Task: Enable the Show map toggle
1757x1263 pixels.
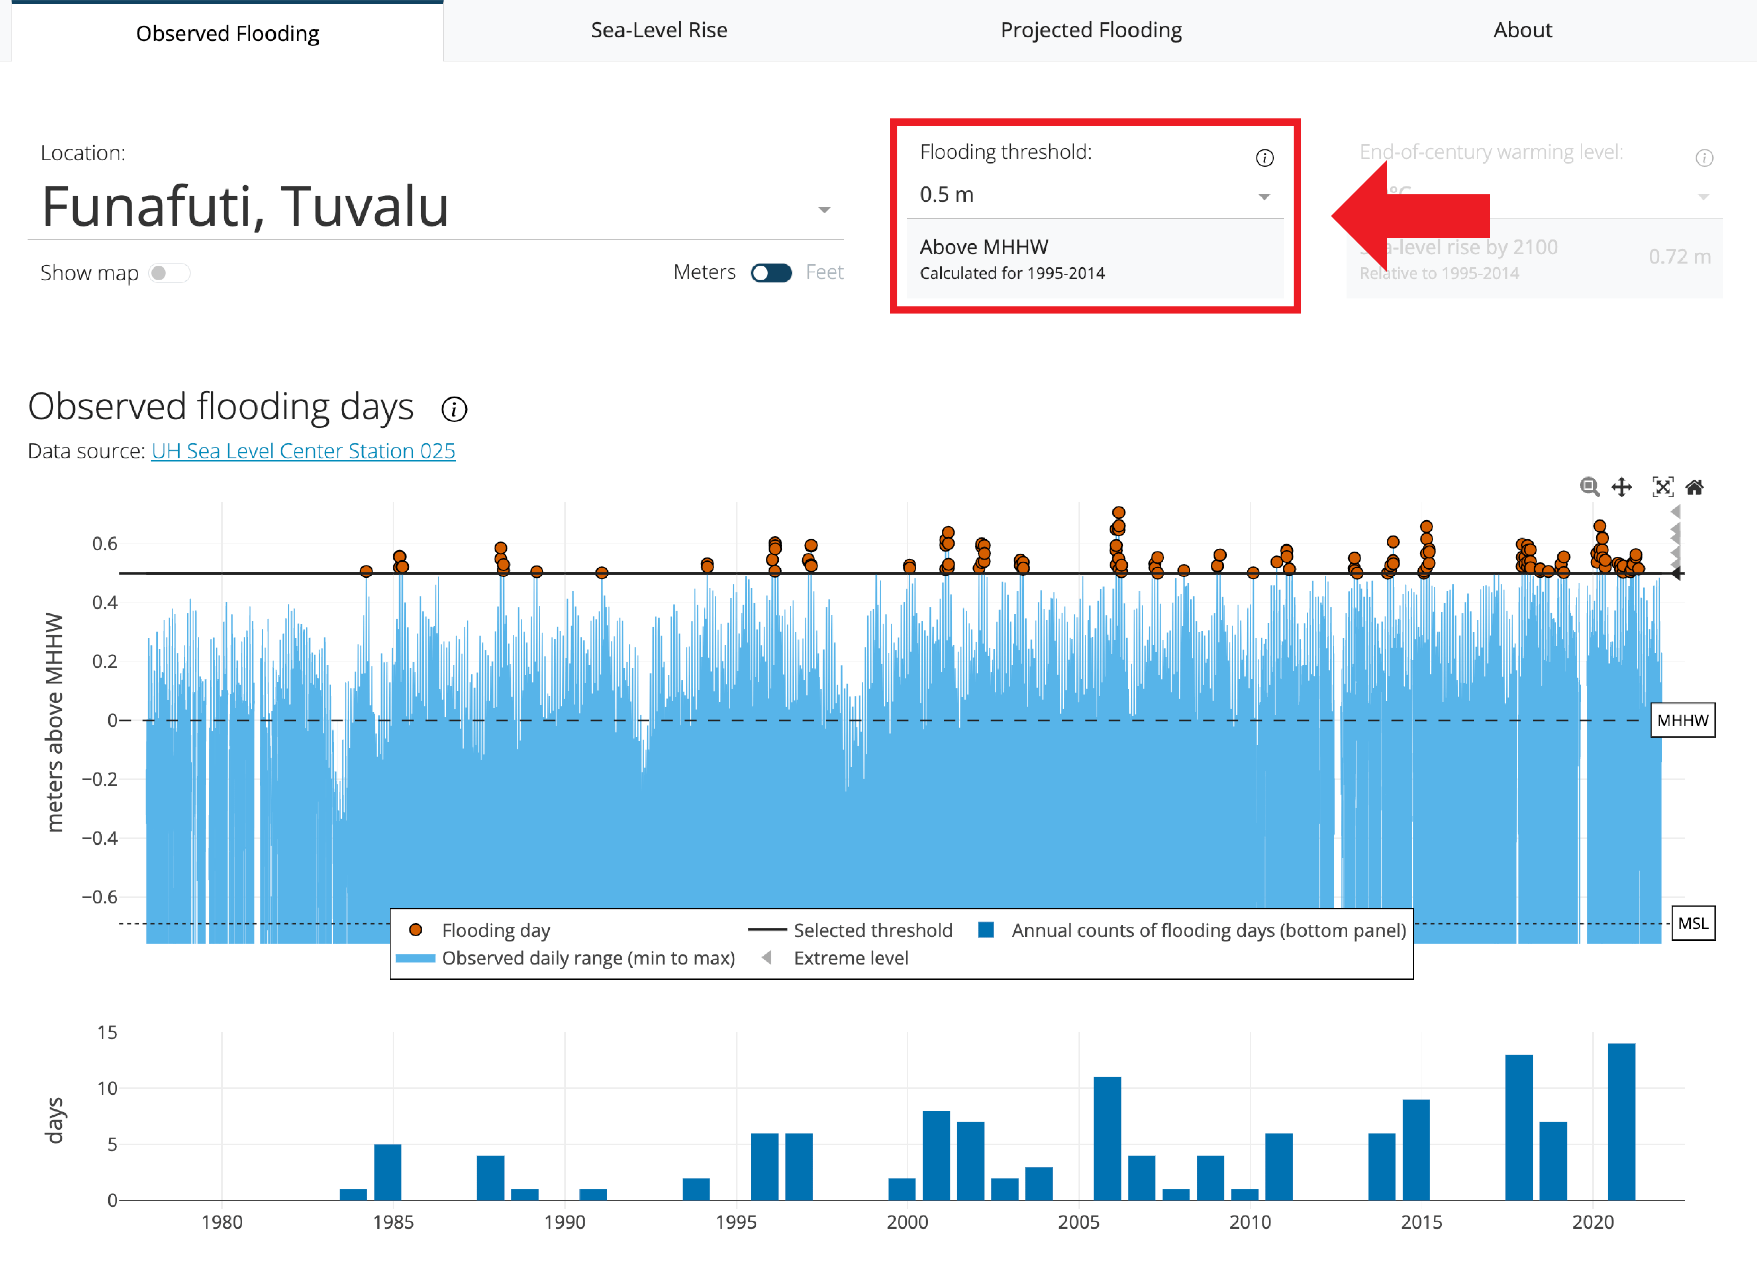Action: click(x=169, y=273)
